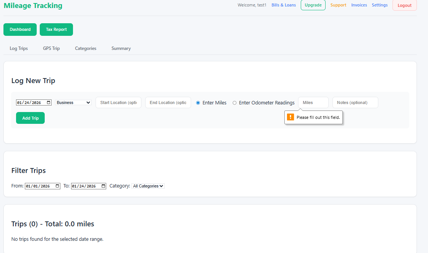Click the 'Welcome, test1' text
This screenshot has height=253, width=428.
coord(252,5)
